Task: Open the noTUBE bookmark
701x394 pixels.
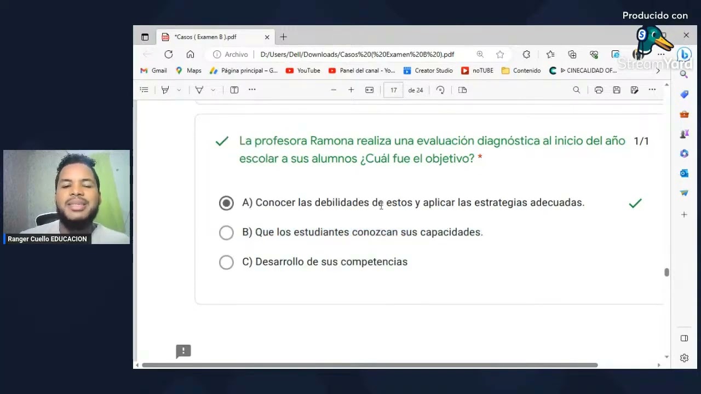Action: point(477,71)
